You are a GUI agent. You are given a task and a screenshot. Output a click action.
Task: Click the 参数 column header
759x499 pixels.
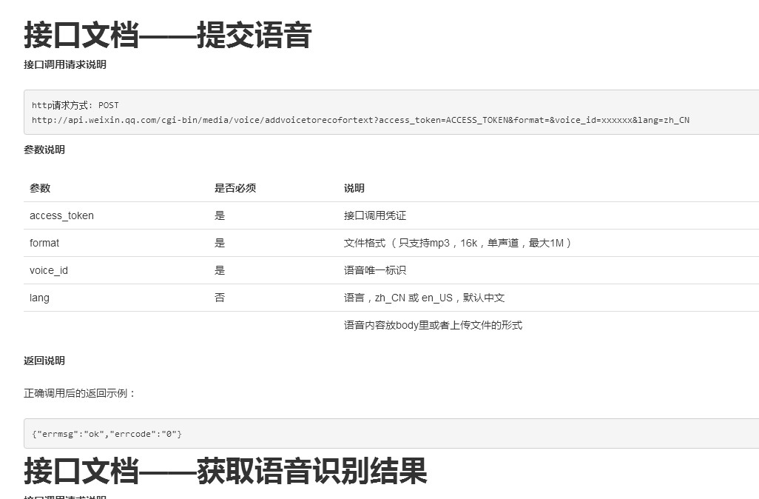click(40, 188)
